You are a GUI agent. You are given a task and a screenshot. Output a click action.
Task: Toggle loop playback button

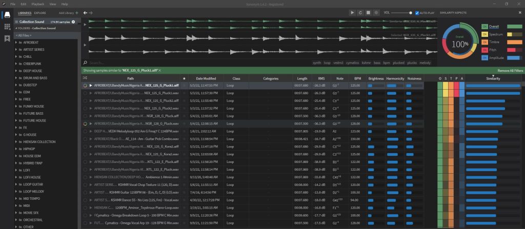(360, 13)
